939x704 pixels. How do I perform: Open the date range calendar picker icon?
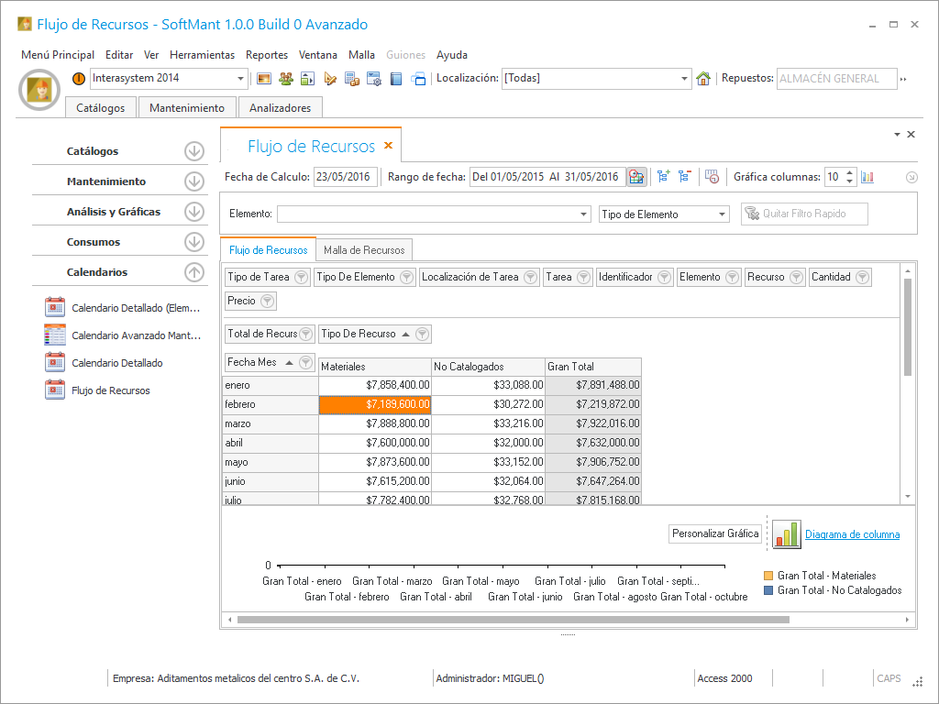[636, 177]
